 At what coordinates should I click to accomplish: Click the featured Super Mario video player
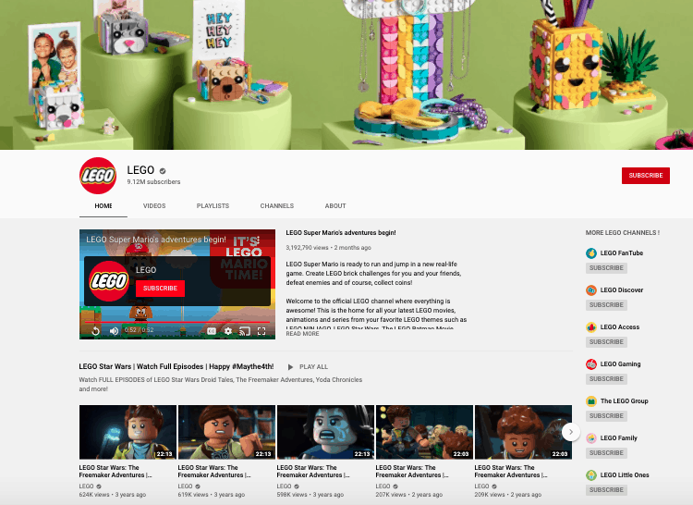point(177,284)
